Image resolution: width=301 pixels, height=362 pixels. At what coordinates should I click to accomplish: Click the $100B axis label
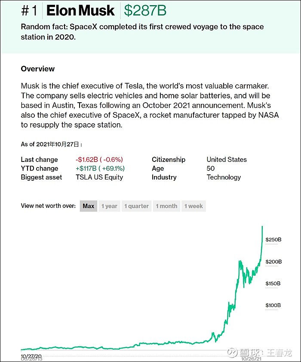[x=273, y=305]
